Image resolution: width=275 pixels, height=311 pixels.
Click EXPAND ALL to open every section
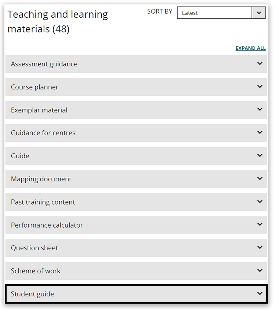[250, 48]
